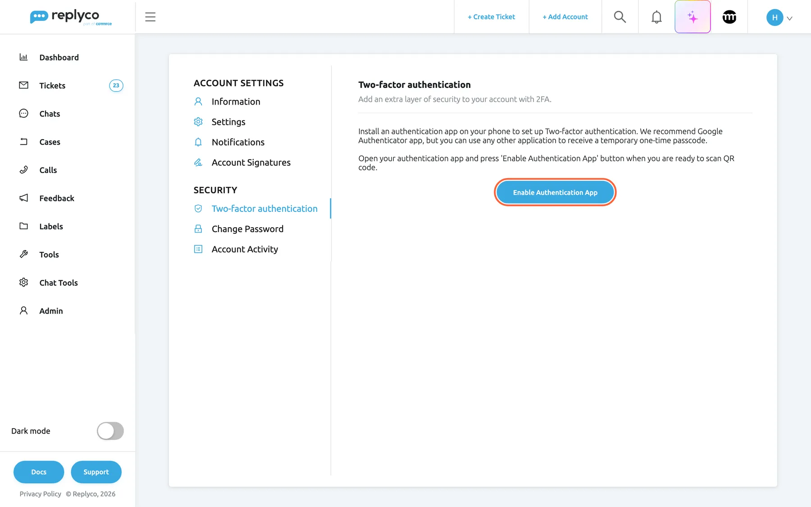Click the Change Password lock icon

coord(198,229)
